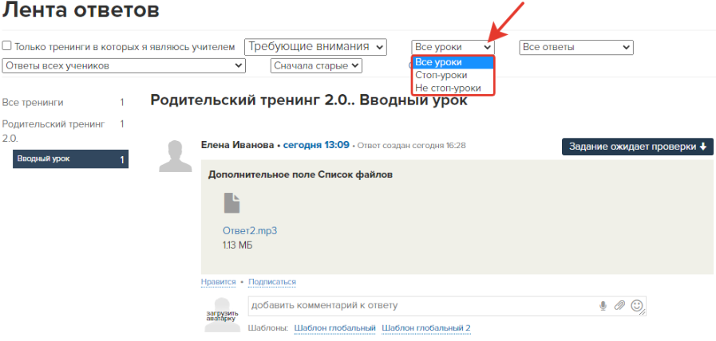Enable the teacher-only trainings checkbox
Screen dimensions: 716x341
[x=7, y=46]
